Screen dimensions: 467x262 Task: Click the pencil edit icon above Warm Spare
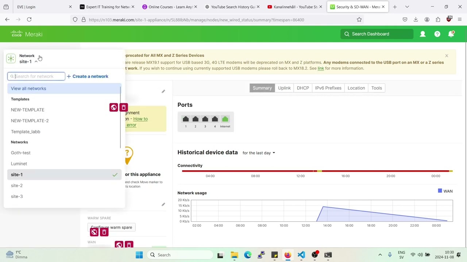[163, 205]
